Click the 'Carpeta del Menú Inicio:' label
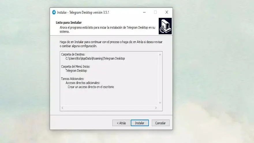 coord(76,66)
